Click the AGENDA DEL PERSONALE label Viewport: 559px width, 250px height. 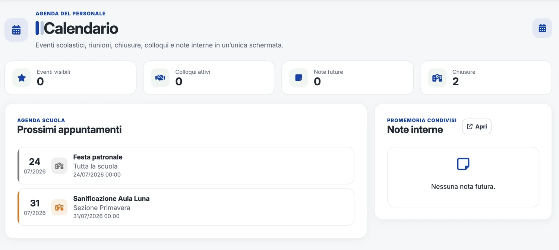[x=71, y=13]
